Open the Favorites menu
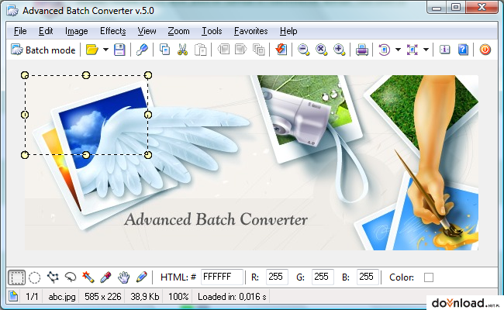Viewport: 504px width, 310px height. [x=250, y=31]
